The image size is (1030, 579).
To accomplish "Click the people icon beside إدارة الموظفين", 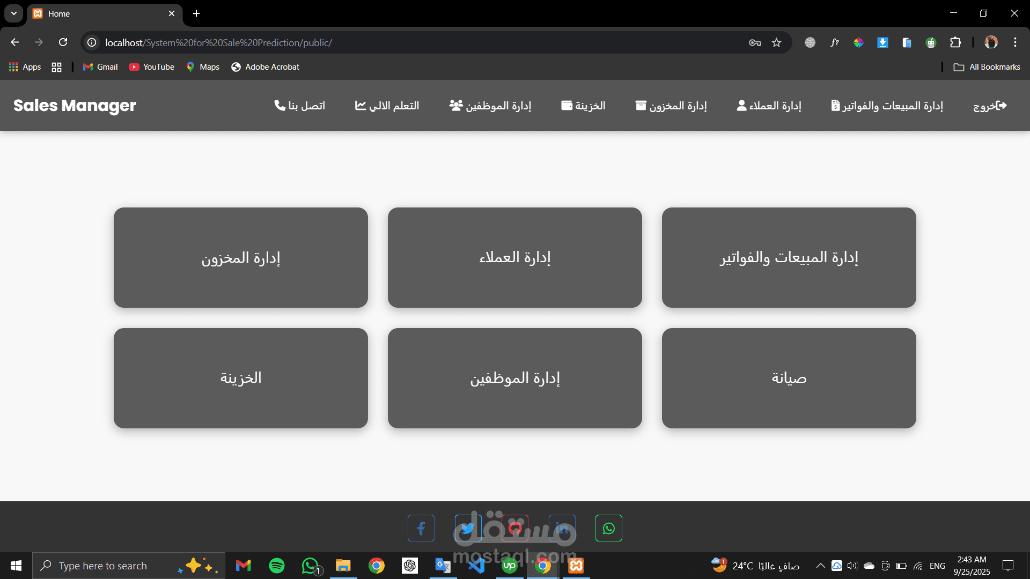I will [455, 106].
